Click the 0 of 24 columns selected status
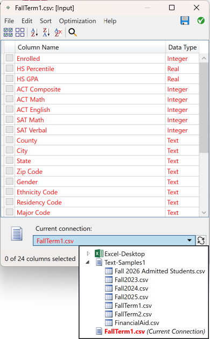Image resolution: width=210 pixels, height=339 pixels. [x=40, y=259]
